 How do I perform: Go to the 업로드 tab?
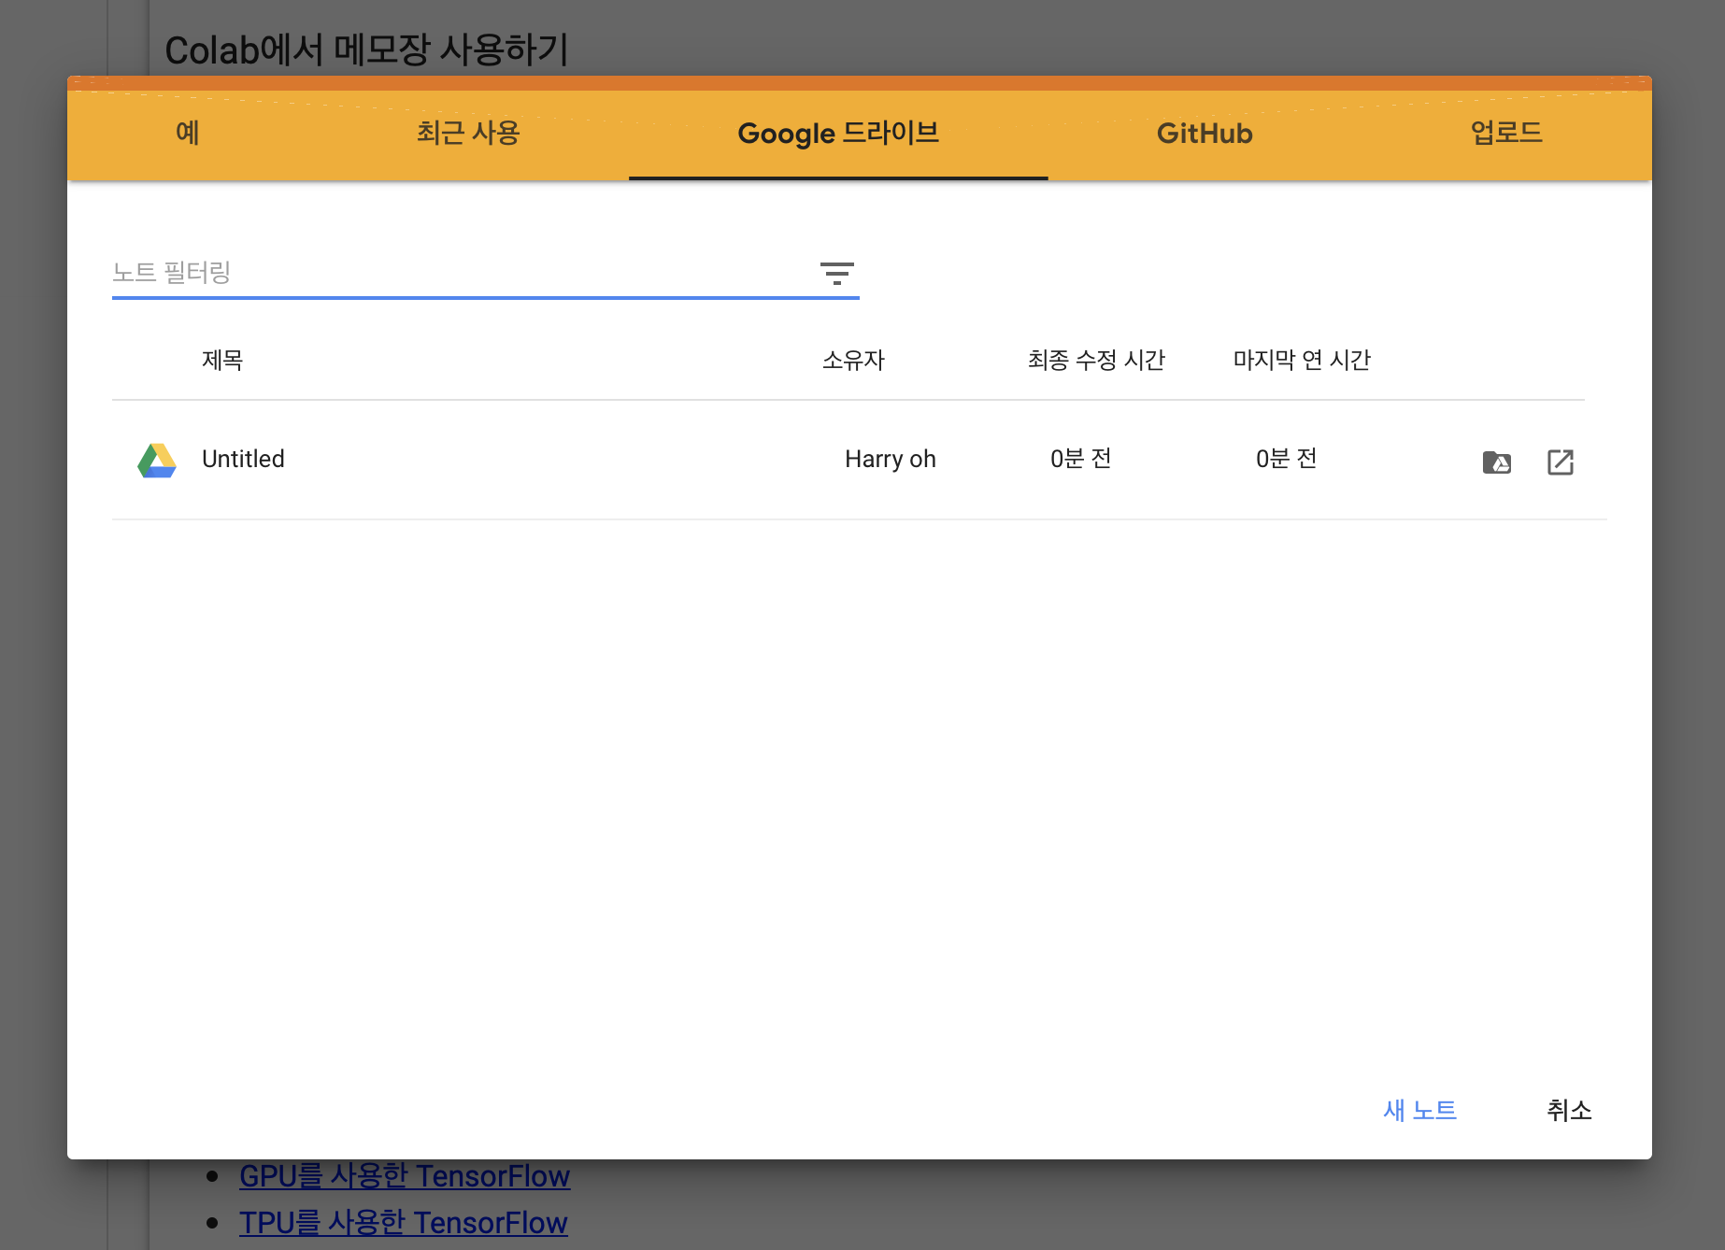click(1506, 133)
